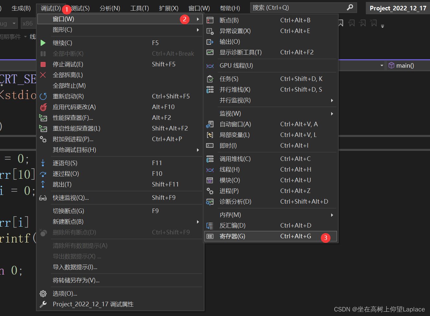
Task: Click the Detach All (全部拆离) X icon
Action: click(43, 75)
